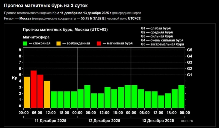Select the final green bar of 13 December
This screenshot has height=128, width=219.
tap(181, 96)
